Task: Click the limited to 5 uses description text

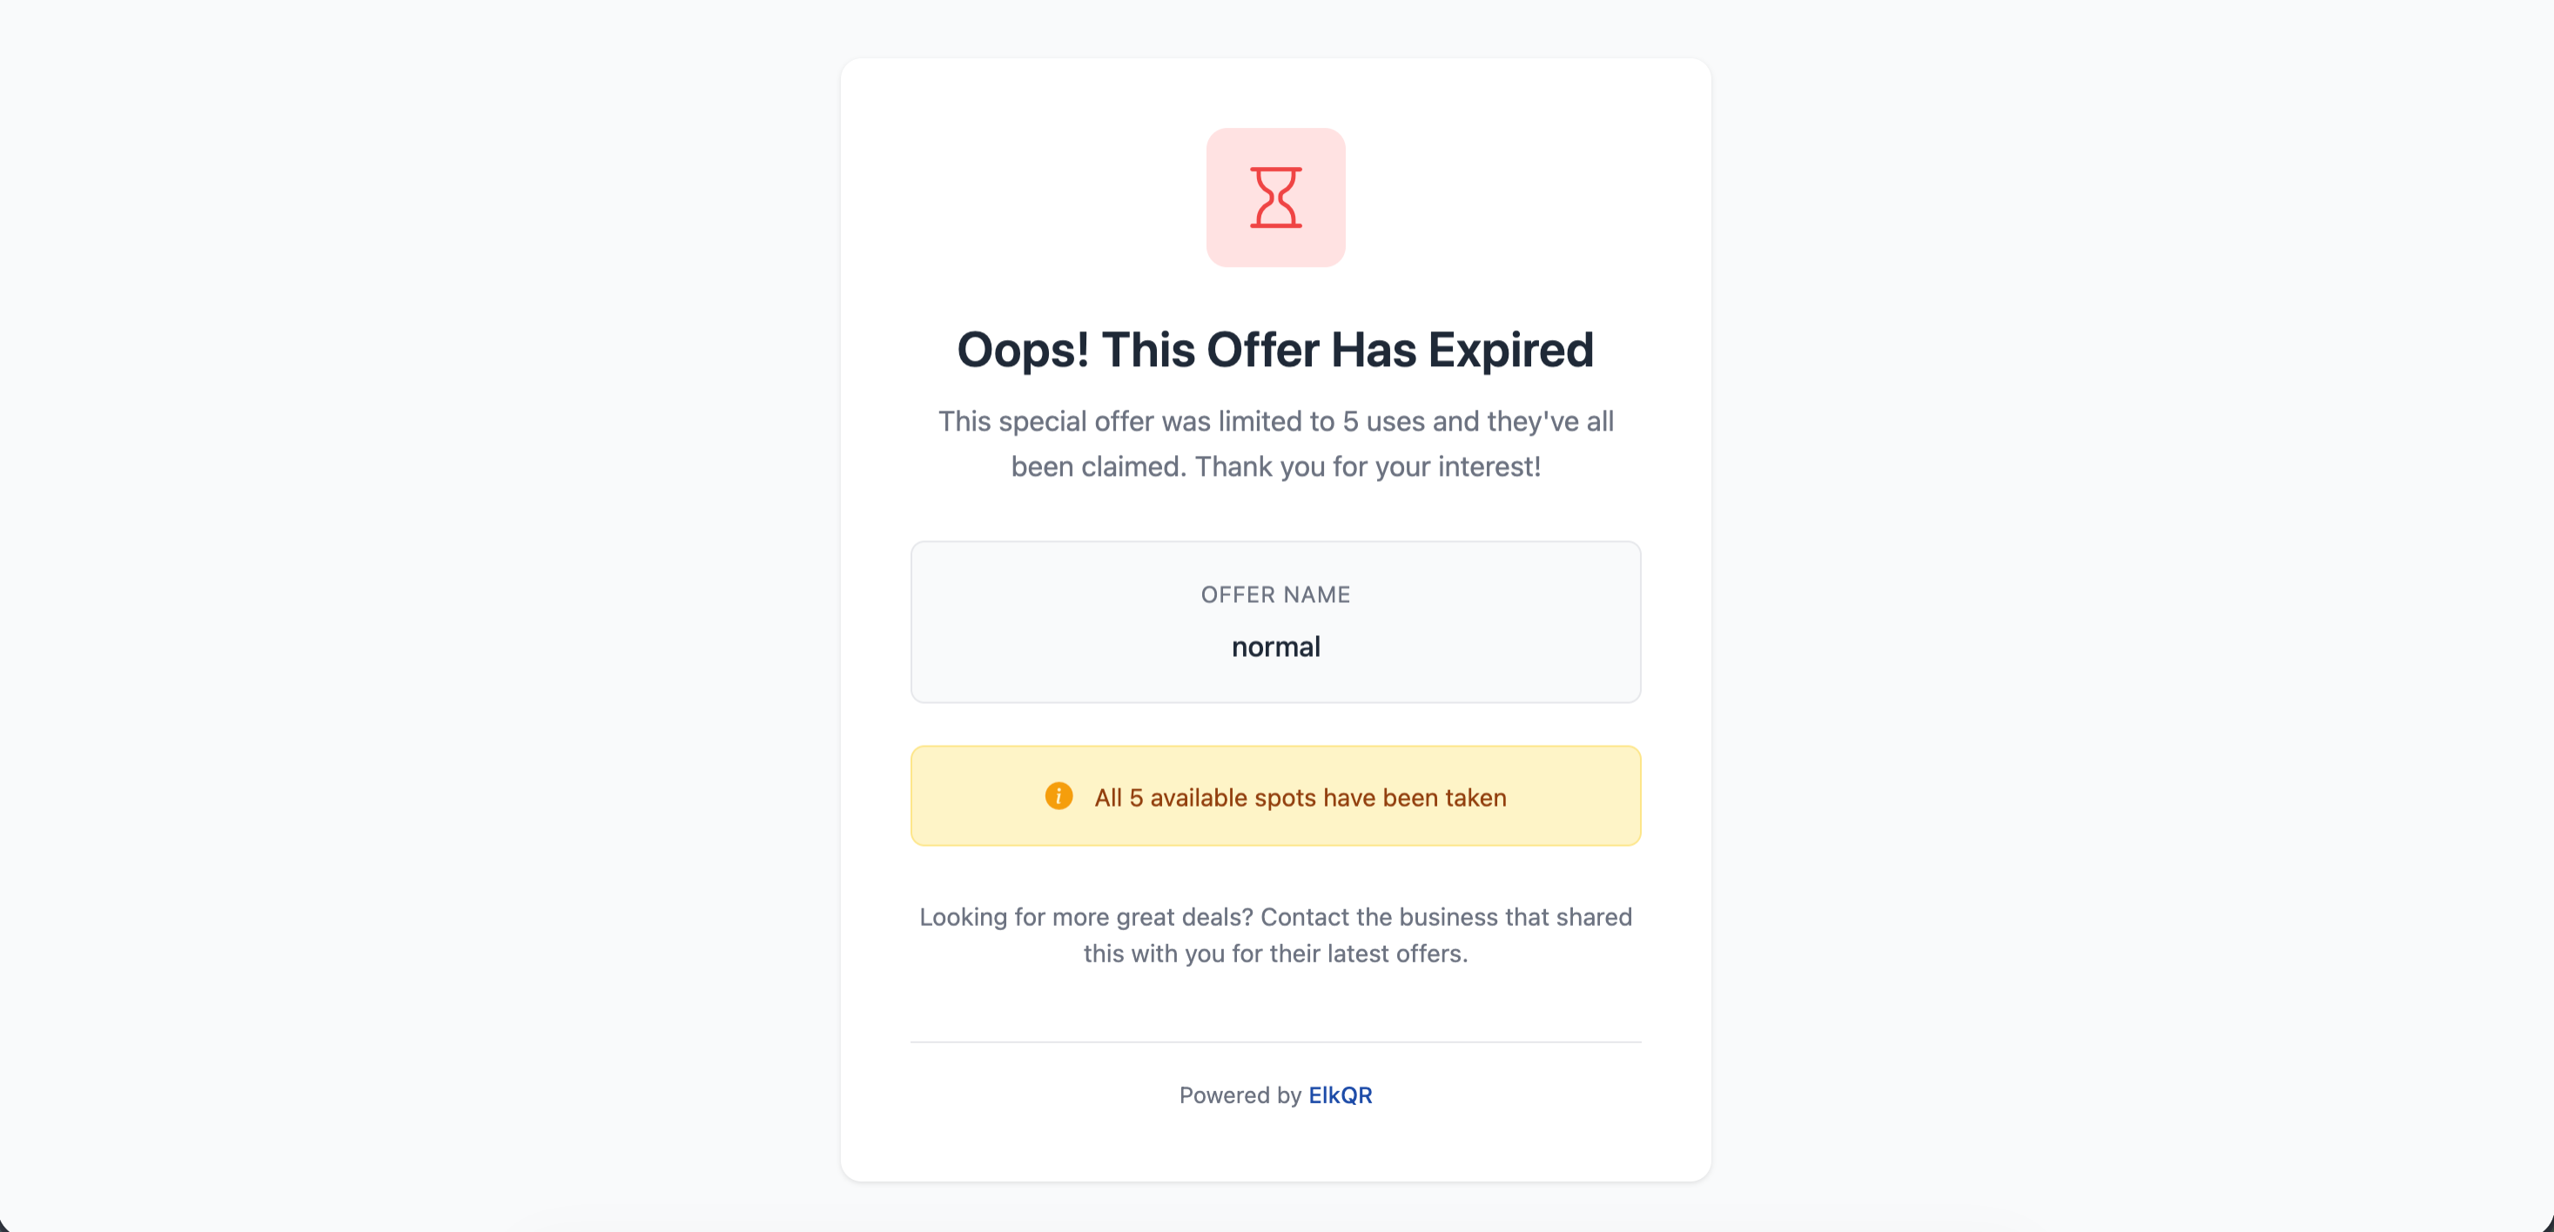Action: pyautogui.click(x=1276, y=443)
